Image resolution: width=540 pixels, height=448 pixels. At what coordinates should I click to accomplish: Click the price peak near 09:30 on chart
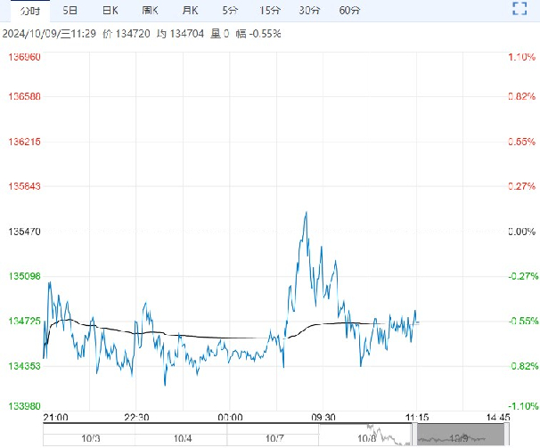(307, 213)
